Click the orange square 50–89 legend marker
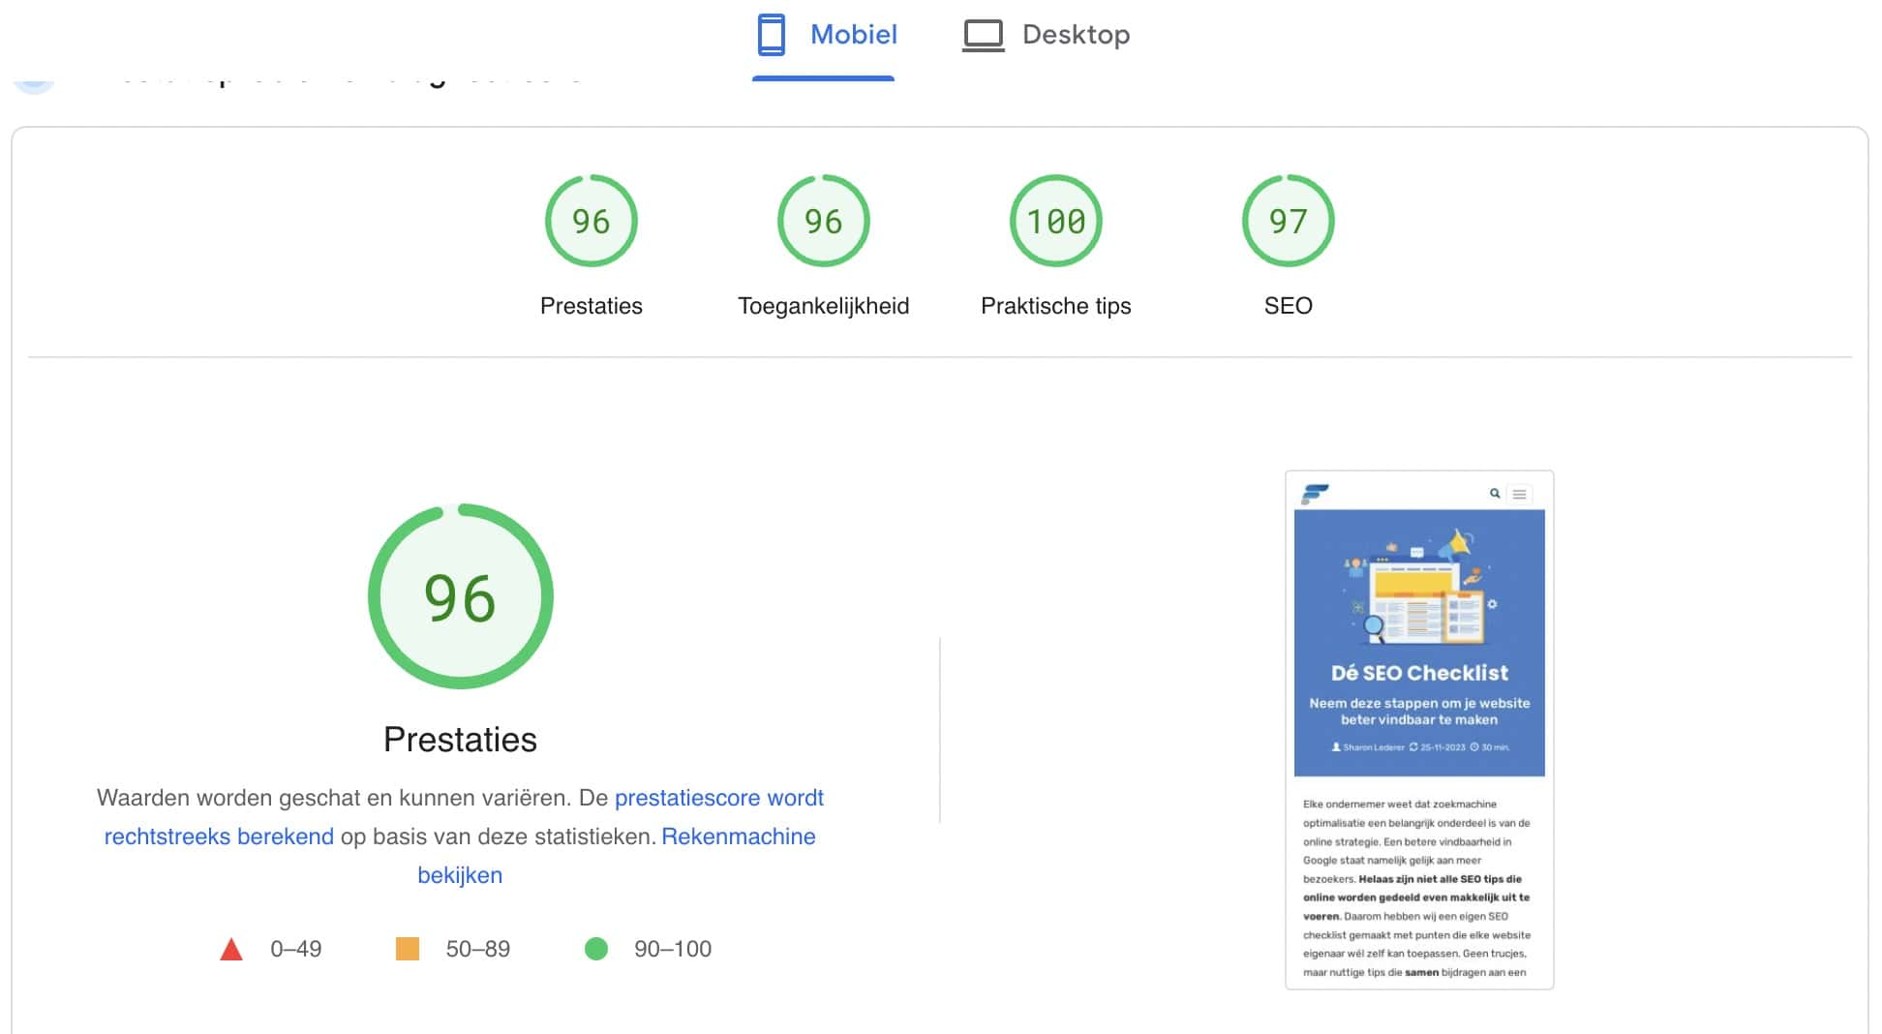 click(x=408, y=949)
